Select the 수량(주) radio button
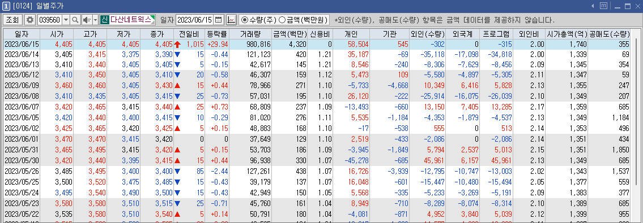Image resolution: width=643 pixels, height=223 pixels. 245,20
